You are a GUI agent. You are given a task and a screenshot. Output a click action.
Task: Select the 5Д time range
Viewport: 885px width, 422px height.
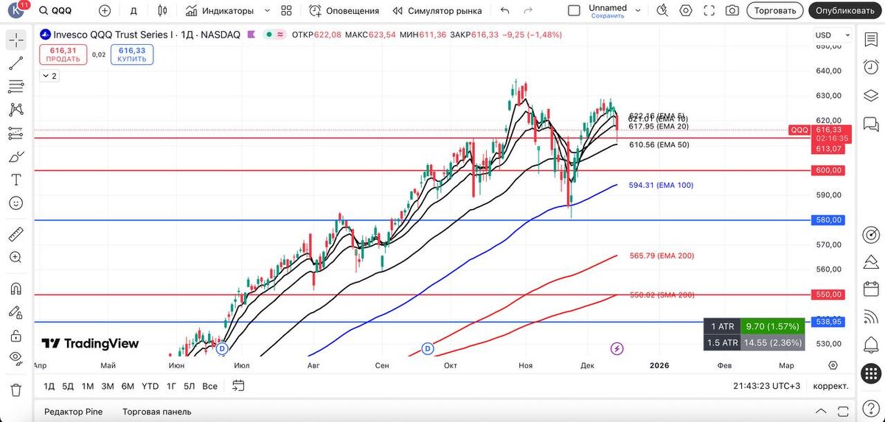(x=68, y=386)
